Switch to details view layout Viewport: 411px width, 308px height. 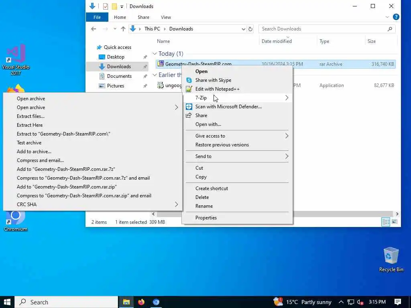click(x=386, y=222)
